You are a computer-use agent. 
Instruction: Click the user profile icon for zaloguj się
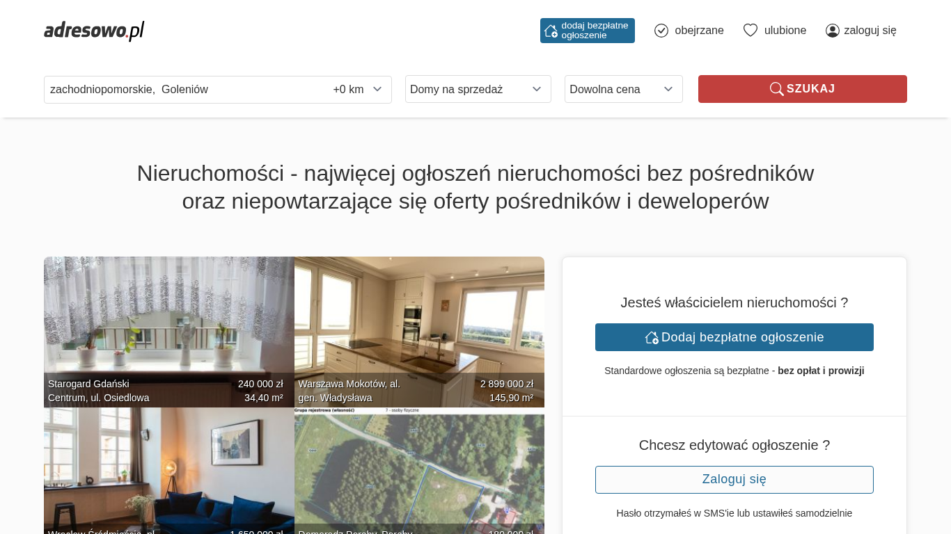(x=833, y=31)
